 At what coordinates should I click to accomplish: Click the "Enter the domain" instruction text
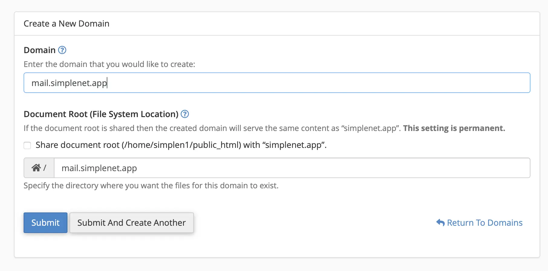[x=109, y=64]
